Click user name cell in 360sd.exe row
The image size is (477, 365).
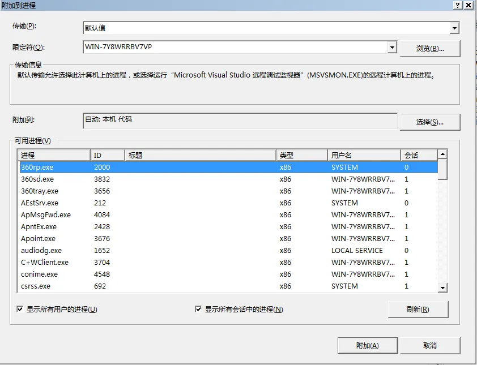point(363,179)
